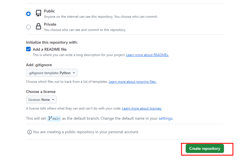This screenshot has height=167, width=245.
Task: Click the public repository book icon
Action: (38, 13)
